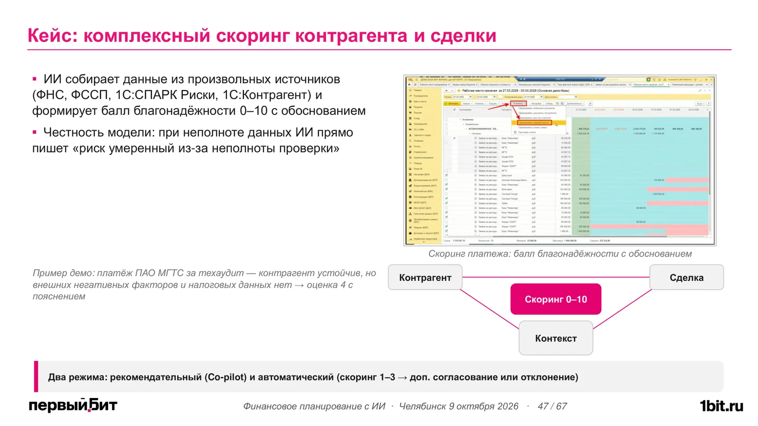Click the back arrow beside the form title
Viewport: 758px width, 426px height.
446,90
